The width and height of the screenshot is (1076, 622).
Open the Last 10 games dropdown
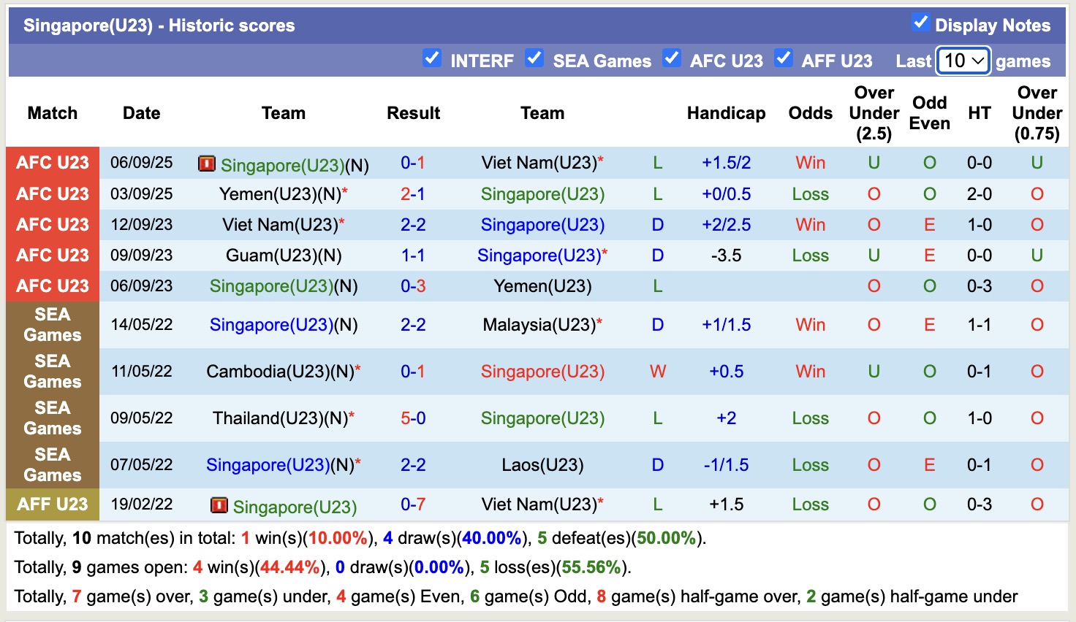(x=963, y=61)
